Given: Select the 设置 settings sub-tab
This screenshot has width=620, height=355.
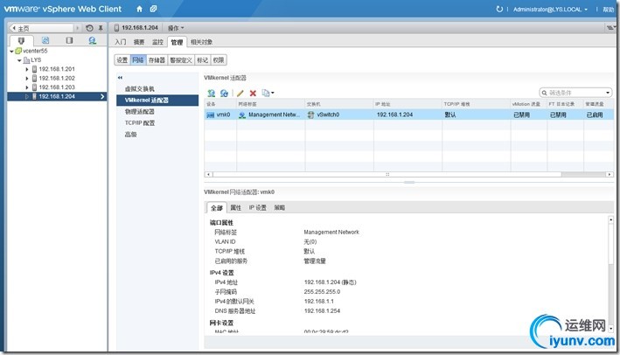Looking at the screenshot, I should [122, 60].
